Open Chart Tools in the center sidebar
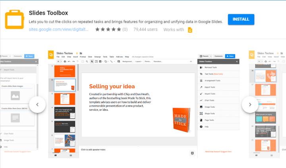The width and height of the screenshot is (286, 168). [218, 100]
